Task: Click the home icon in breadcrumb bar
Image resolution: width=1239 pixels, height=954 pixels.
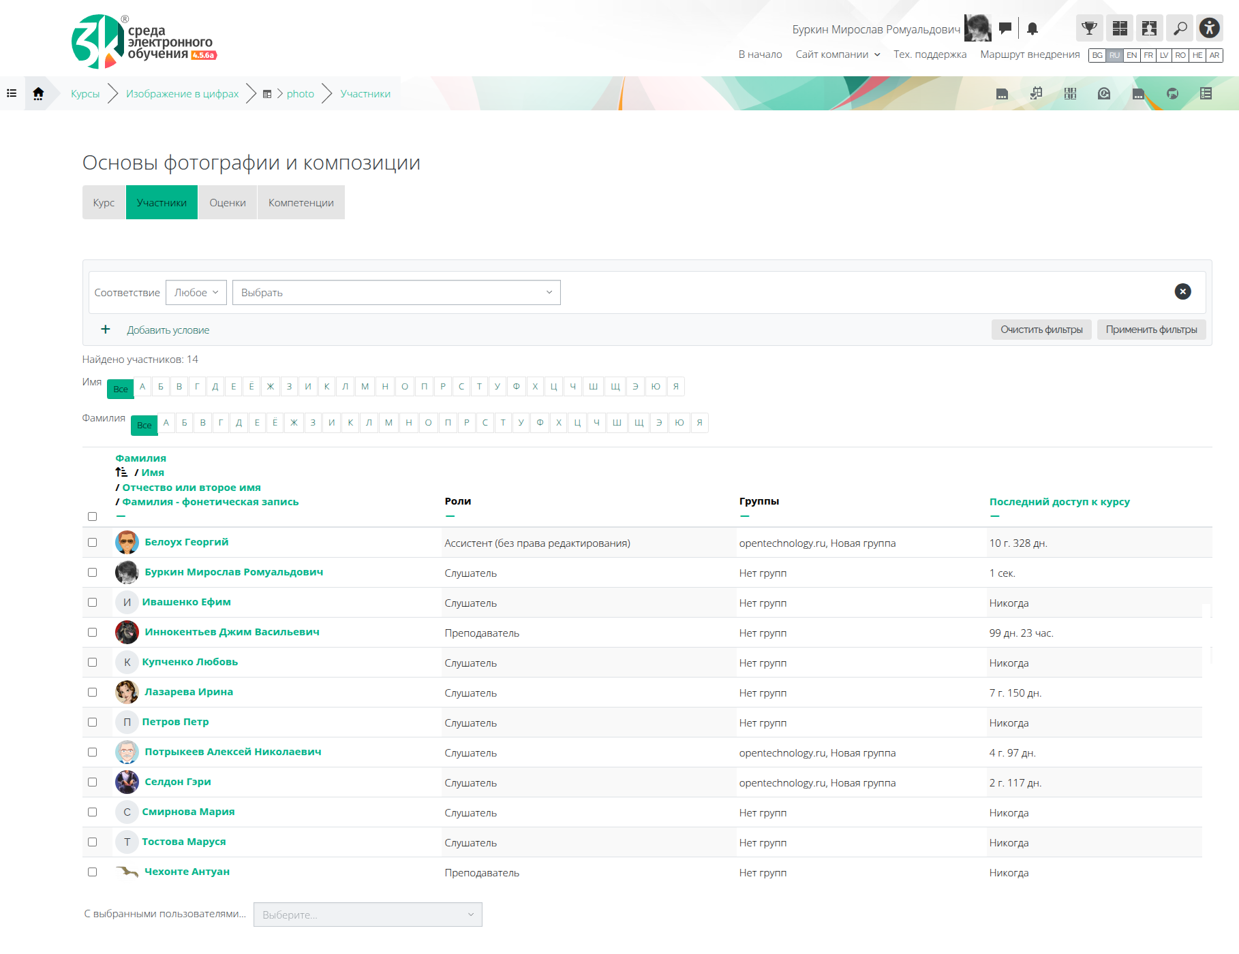Action: point(38,93)
